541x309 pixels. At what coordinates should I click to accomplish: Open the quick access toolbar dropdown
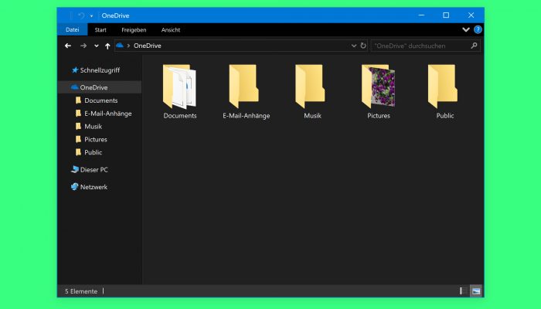(x=91, y=16)
